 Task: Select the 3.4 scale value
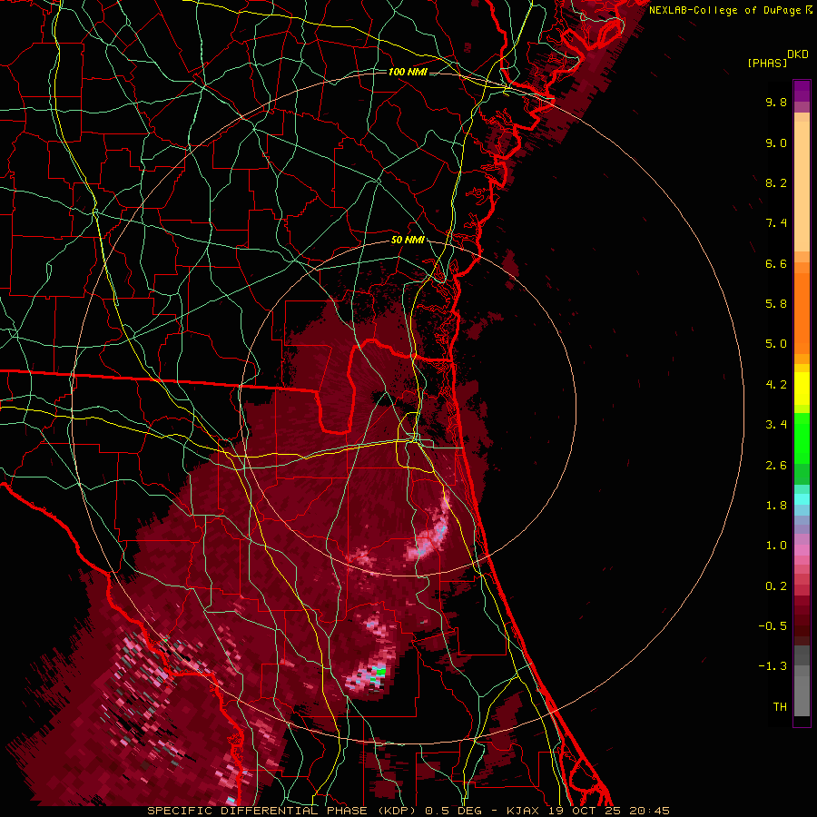776,425
